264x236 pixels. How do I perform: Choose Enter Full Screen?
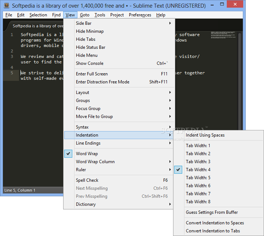[x=119, y=74]
